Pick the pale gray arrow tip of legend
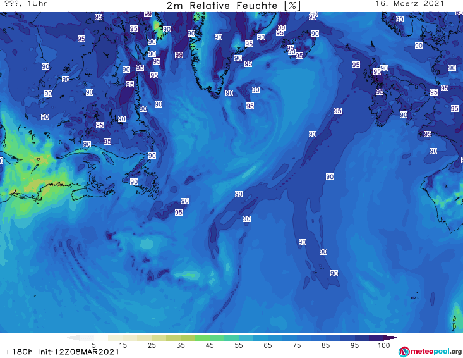 [73, 338]
